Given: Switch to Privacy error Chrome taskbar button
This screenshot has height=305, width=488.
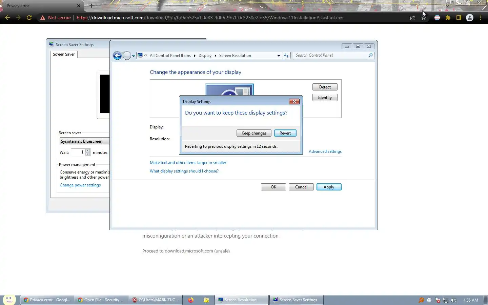Looking at the screenshot, I should (x=47, y=300).
